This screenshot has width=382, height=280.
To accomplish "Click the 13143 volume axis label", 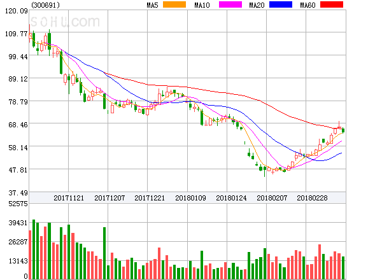I will [x=18, y=262].
